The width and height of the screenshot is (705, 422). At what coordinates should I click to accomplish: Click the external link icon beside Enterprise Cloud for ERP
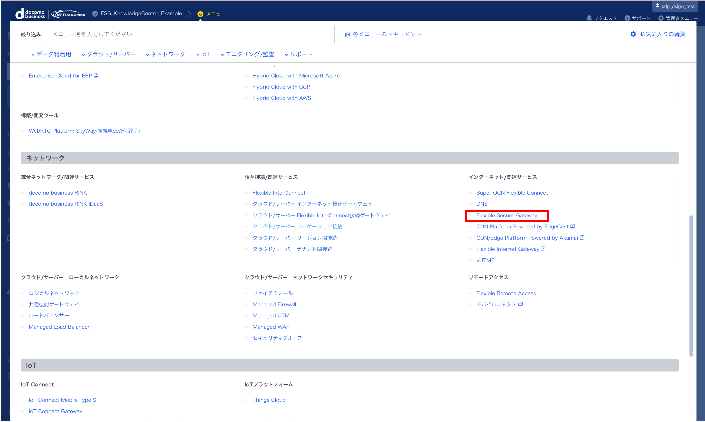coord(96,75)
